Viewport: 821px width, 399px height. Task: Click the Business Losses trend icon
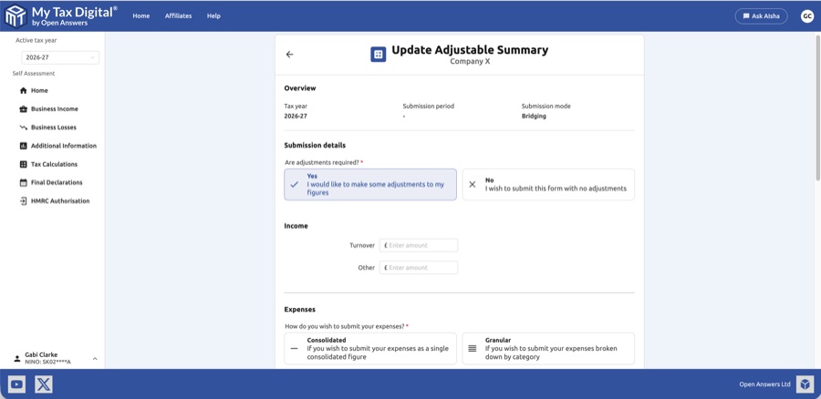[23, 127]
